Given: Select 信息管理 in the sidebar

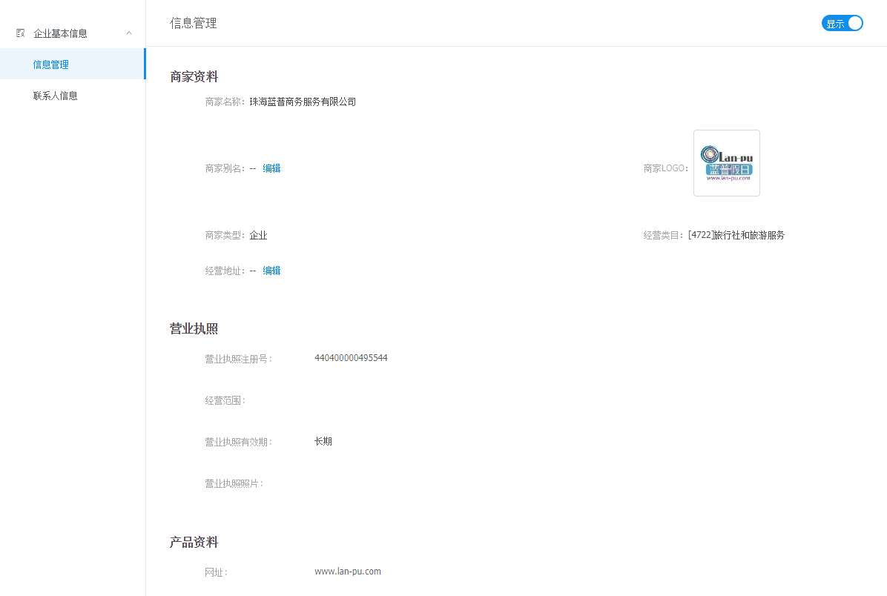Looking at the screenshot, I should click(73, 64).
